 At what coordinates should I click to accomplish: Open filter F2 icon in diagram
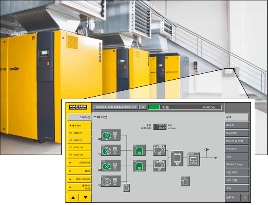click(x=159, y=166)
